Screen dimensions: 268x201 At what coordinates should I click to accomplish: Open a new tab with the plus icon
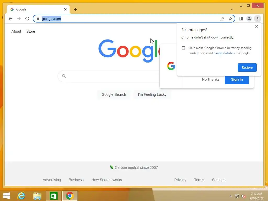[x=75, y=9]
